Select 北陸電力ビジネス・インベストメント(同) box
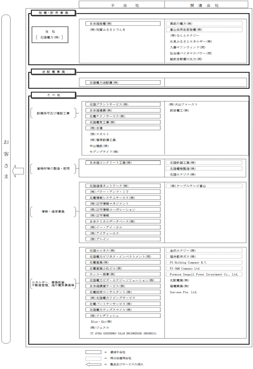The image size is (253, 369). [123, 257]
